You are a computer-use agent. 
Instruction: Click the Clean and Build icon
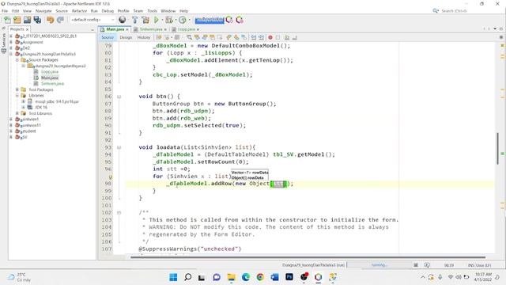click(145, 20)
